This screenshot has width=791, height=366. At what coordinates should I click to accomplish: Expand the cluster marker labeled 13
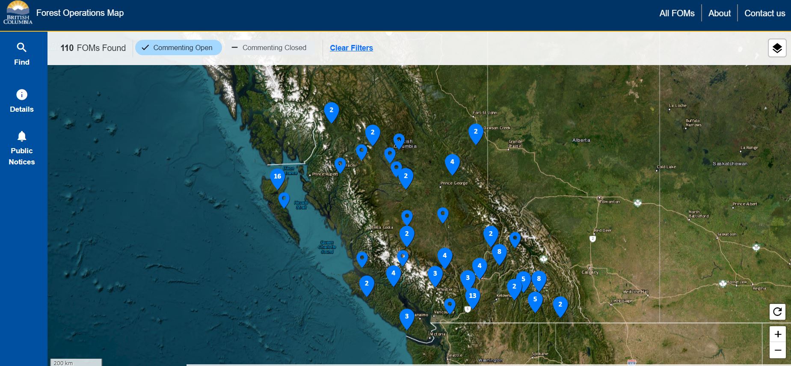click(x=472, y=296)
